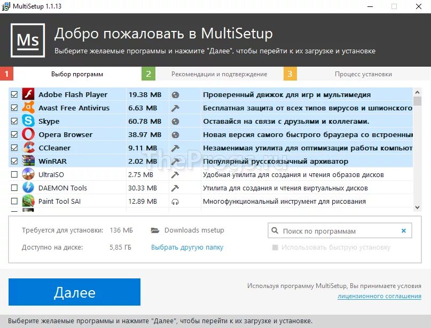Screen dimensions: 431x328
Task: Close the MultiSetup window
Action: point(419,6)
